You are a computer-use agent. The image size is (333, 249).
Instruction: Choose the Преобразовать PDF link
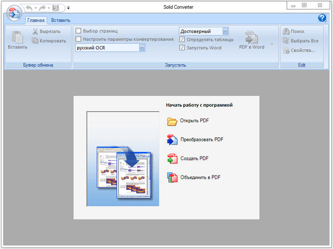(202, 139)
